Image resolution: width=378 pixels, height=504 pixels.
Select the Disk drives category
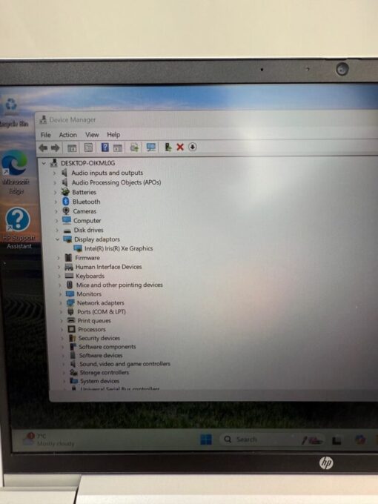pyautogui.click(x=88, y=231)
